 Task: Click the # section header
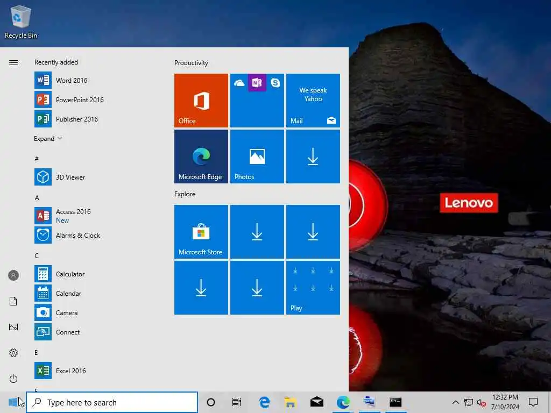tap(37, 159)
